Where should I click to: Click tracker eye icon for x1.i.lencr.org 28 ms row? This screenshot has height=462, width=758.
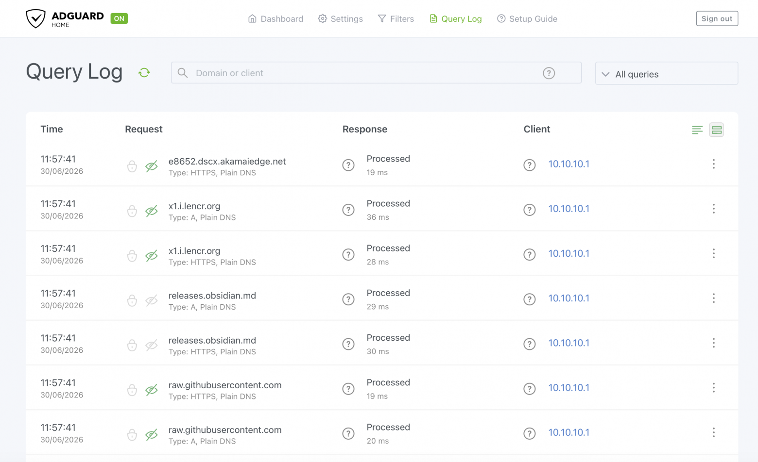pos(152,256)
